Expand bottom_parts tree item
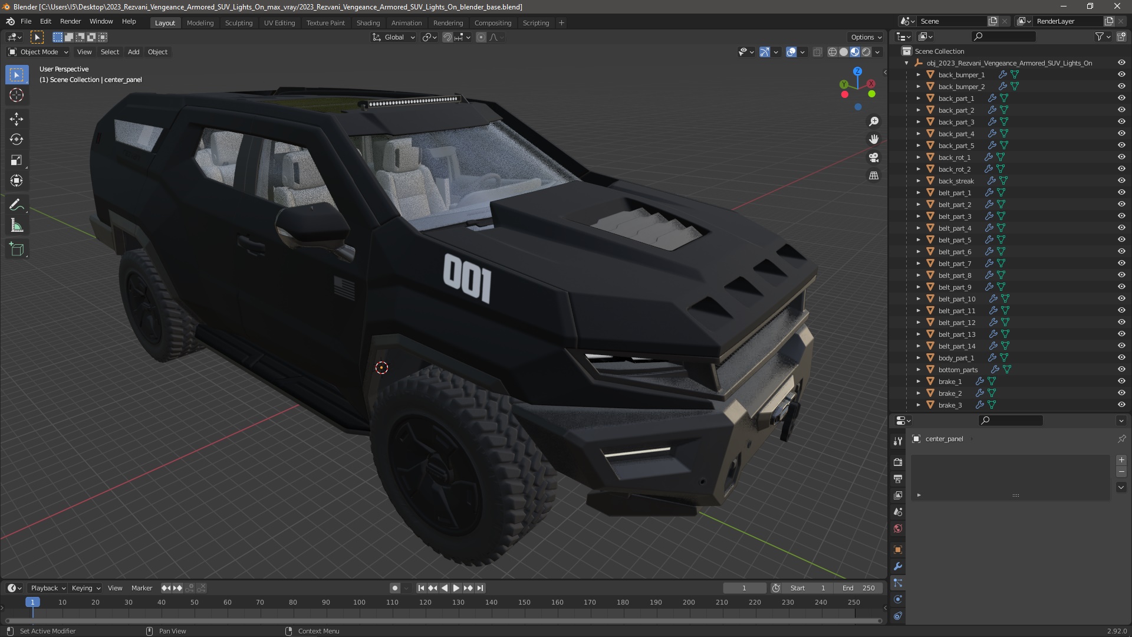 click(x=918, y=369)
